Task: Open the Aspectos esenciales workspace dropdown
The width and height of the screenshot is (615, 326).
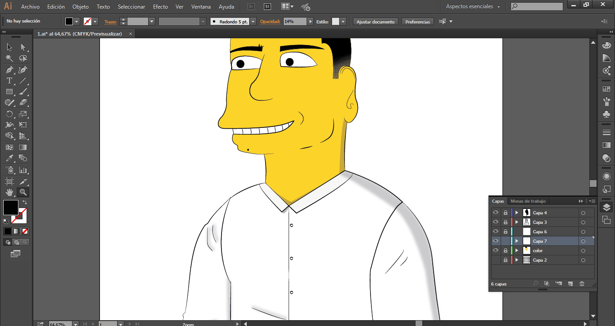Action: 473,7
